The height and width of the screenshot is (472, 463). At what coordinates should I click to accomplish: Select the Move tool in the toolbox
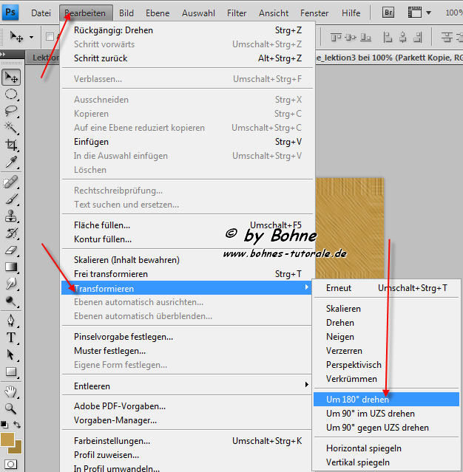[x=12, y=77]
